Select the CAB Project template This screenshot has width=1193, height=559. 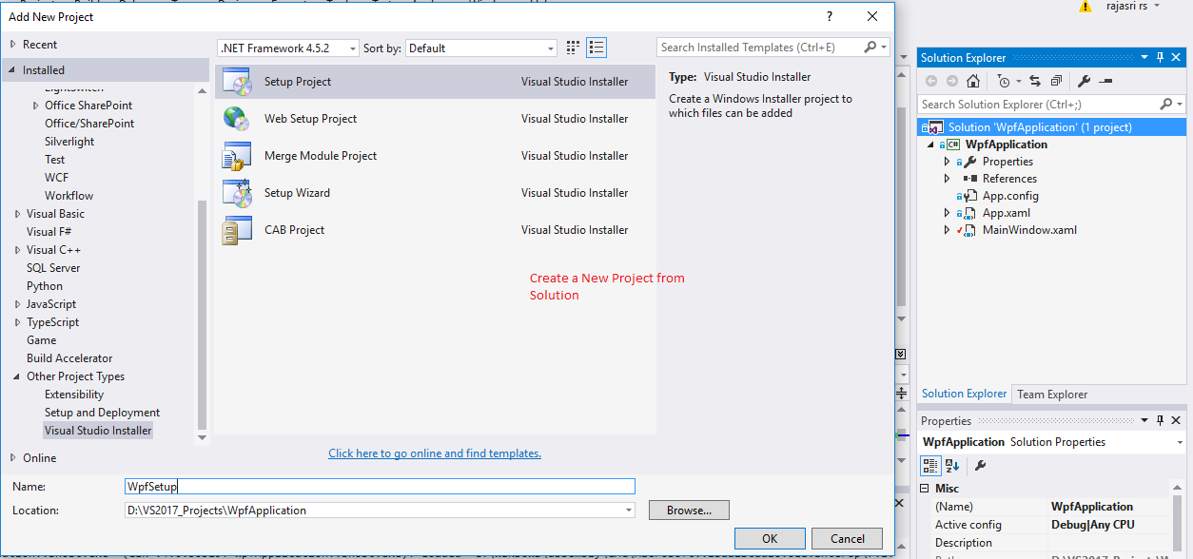[x=436, y=230]
